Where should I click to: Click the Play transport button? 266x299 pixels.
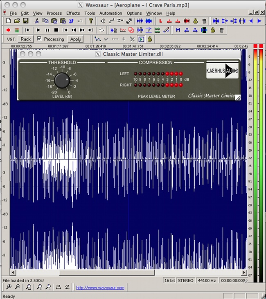coord(38,30)
